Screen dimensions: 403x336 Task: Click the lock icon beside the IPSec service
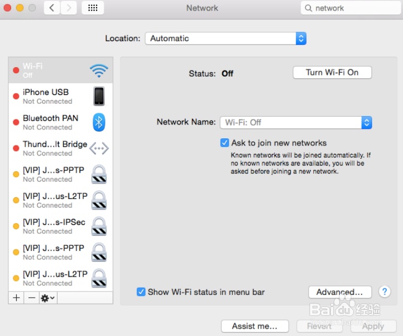[x=99, y=227]
